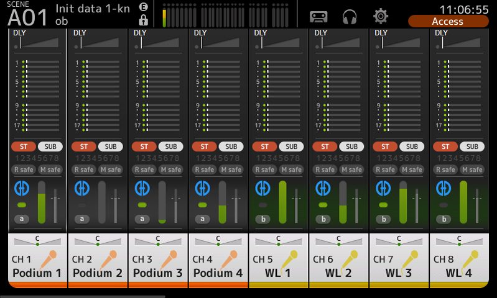Enable M safe on CH 8 strip
The image size is (497, 298).
click(x=471, y=169)
